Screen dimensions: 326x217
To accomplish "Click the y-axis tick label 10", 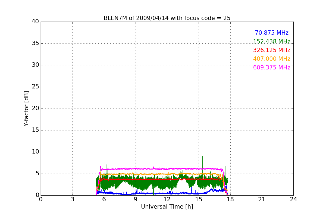I will [x=35, y=152].
